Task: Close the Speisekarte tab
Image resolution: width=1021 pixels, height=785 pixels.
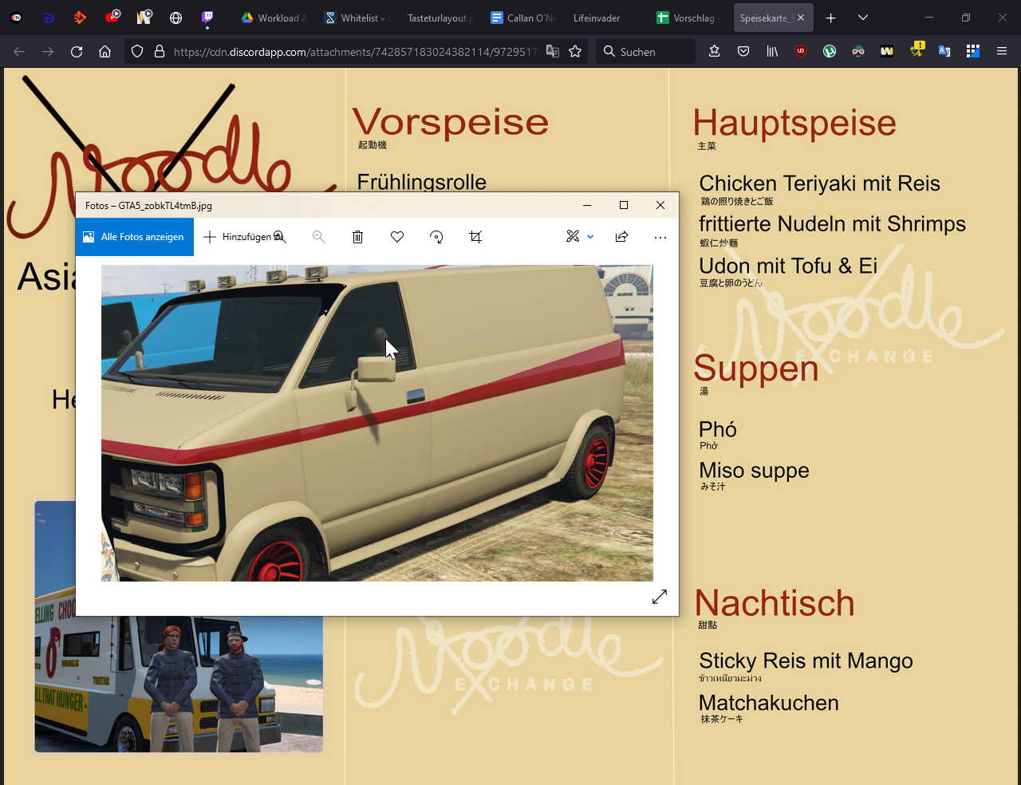Action: point(801,18)
